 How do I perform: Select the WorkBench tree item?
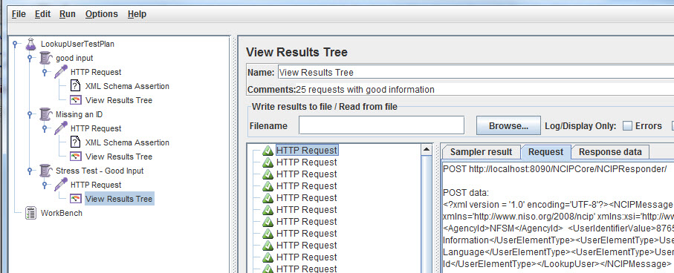[61, 213]
